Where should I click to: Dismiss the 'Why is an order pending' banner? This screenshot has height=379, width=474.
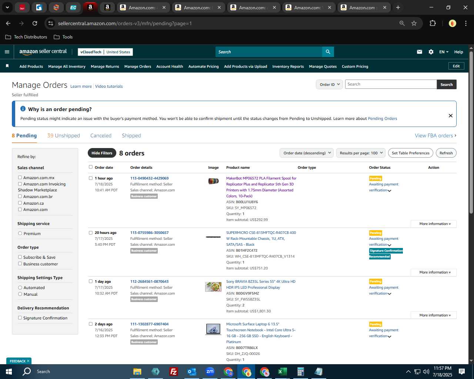pos(451,115)
